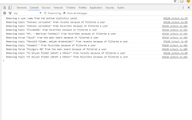Toggle the device toolbar icon

coord(10,8)
